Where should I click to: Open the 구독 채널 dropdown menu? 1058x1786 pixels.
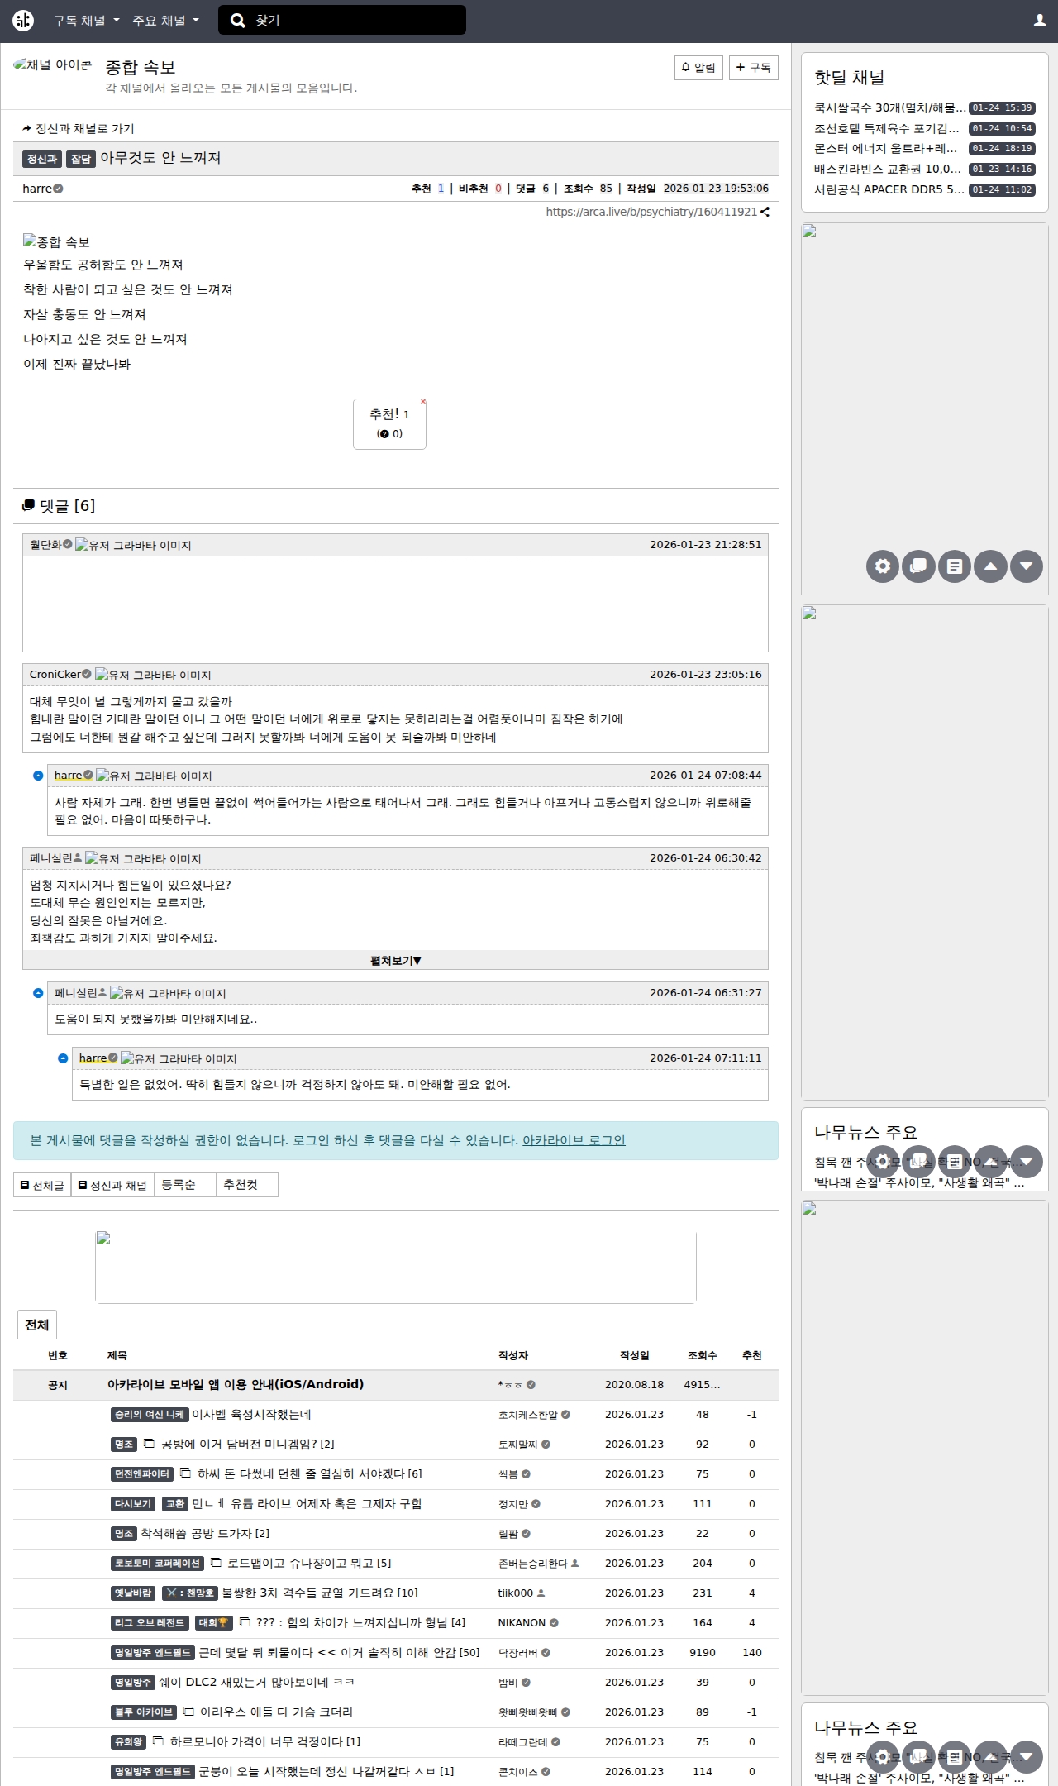click(87, 21)
